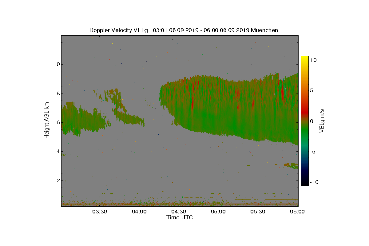The width and height of the screenshot is (369, 246).
Task: Click the 05:30 time tick label
Action: point(258,212)
